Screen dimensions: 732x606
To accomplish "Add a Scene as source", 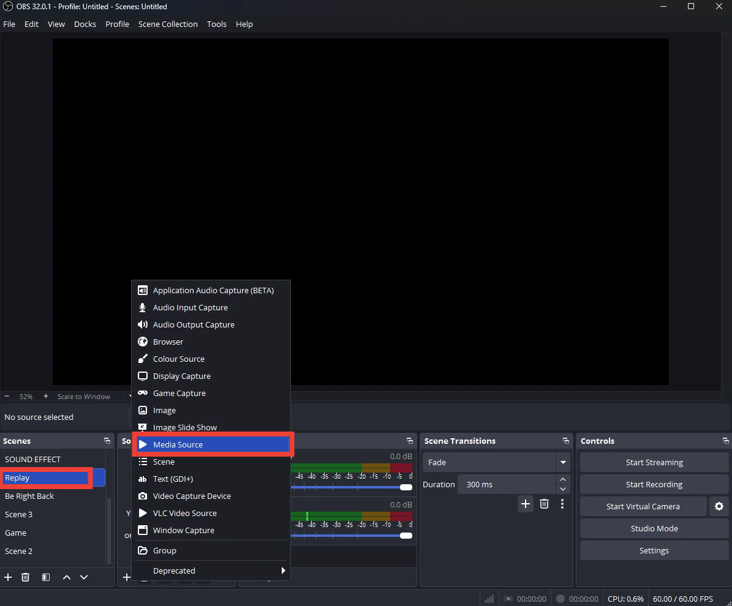I will [211, 462].
